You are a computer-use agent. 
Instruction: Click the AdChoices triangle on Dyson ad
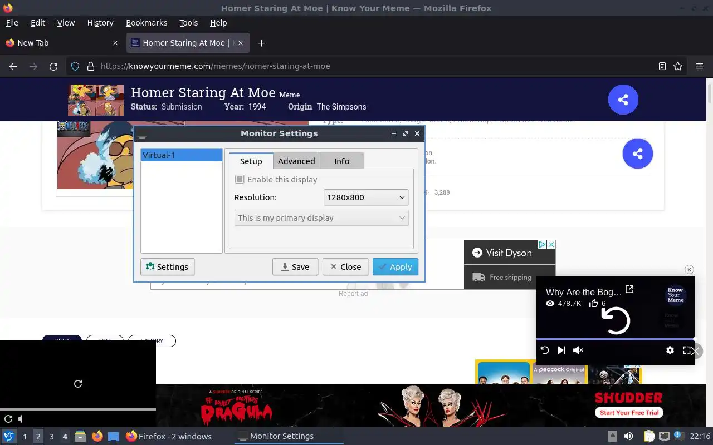coord(541,244)
